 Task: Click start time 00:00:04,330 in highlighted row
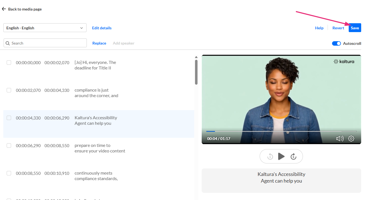[x=28, y=118]
